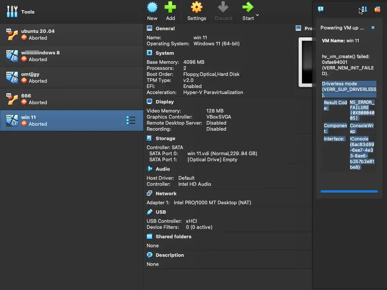Click the notification center speech bubble icon
The image size is (387, 290).
320,9
